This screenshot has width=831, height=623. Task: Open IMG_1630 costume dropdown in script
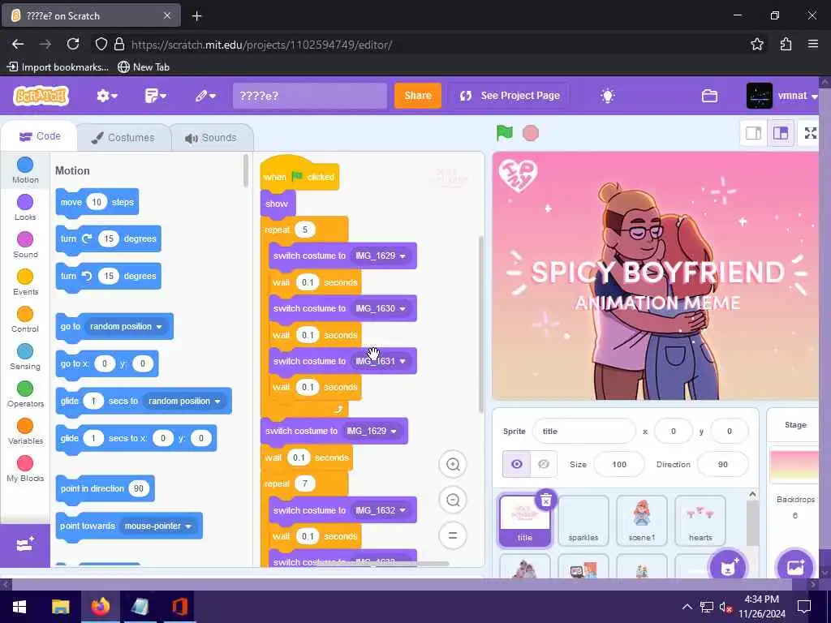tap(381, 308)
